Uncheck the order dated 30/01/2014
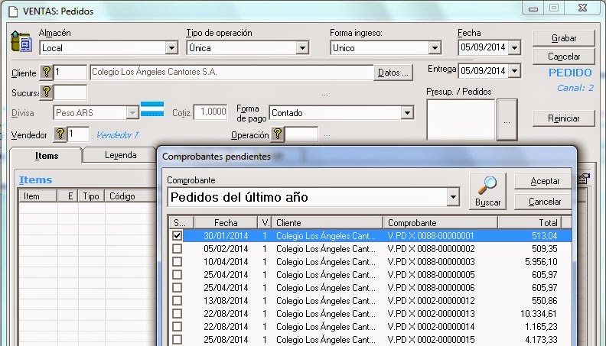Viewport: 606px width, 346px height. [x=178, y=236]
